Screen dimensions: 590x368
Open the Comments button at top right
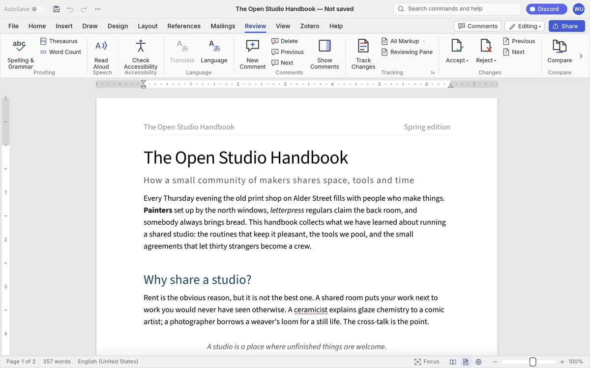click(477, 26)
